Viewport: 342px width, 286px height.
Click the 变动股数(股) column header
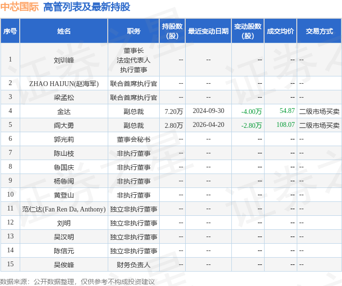(247, 31)
